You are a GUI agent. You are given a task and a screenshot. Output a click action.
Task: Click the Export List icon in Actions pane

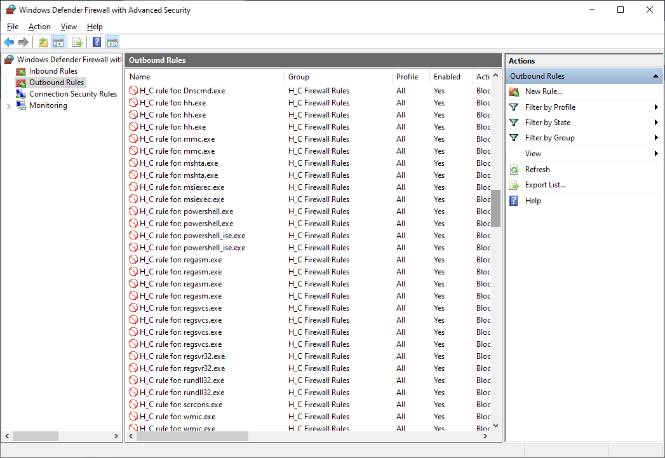514,185
